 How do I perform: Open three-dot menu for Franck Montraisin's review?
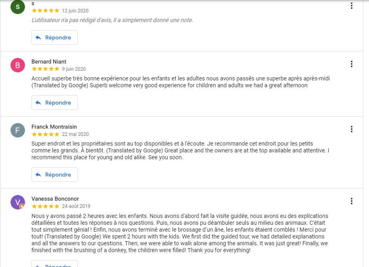click(352, 129)
